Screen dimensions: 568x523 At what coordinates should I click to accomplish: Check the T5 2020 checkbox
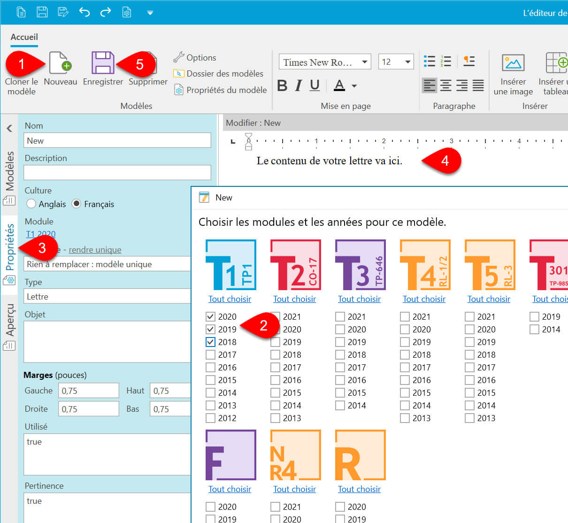tap(469, 329)
